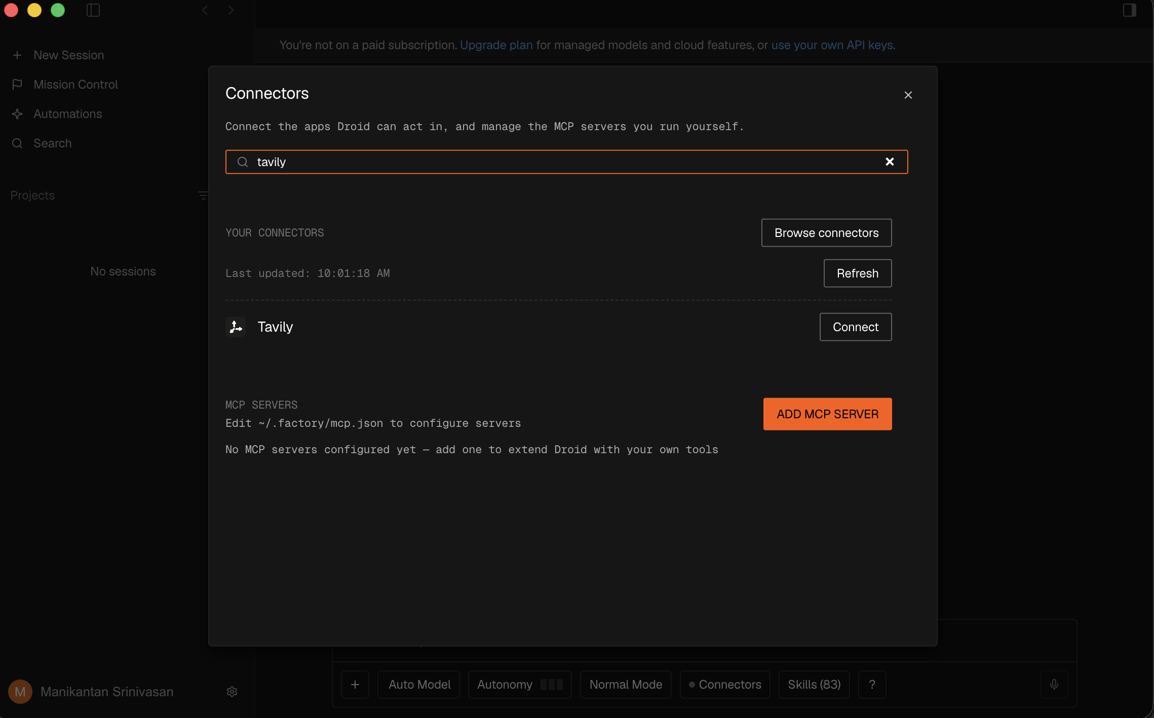Select New Session in the sidebar
The height and width of the screenshot is (718, 1154).
(69, 55)
